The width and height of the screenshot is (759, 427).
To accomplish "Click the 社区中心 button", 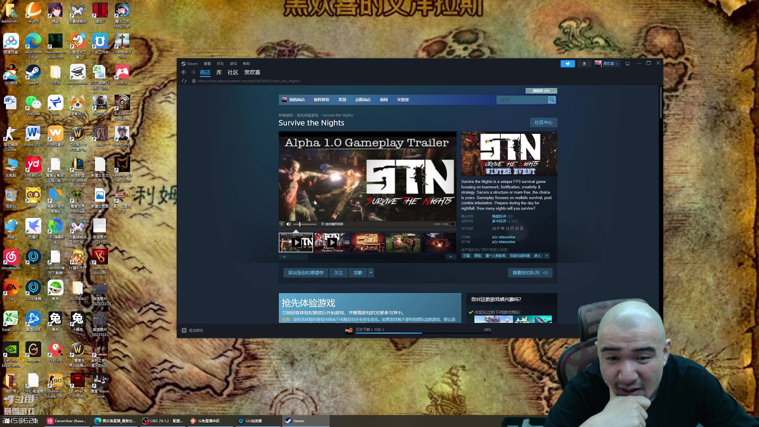I will point(544,123).
